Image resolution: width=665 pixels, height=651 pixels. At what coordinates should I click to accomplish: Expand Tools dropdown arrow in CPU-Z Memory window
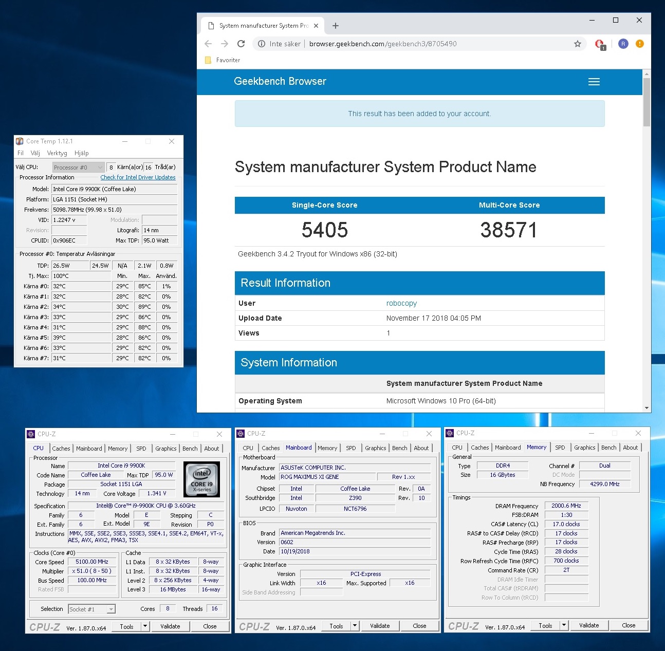coord(564,625)
